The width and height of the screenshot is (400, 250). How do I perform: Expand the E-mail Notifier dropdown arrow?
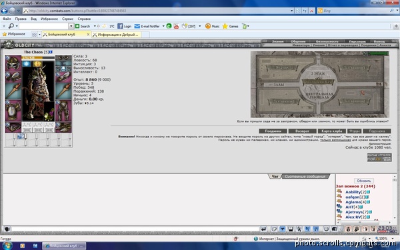[x=163, y=26]
